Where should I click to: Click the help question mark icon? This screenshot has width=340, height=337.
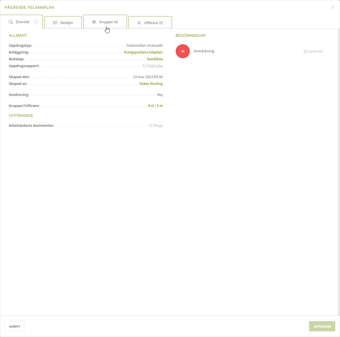coord(36,22)
